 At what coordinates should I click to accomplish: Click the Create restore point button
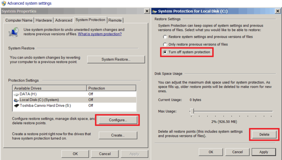[118, 135]
